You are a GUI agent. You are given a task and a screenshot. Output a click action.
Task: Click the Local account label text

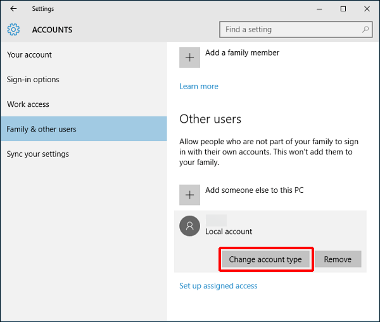click(x=229, y=232)
